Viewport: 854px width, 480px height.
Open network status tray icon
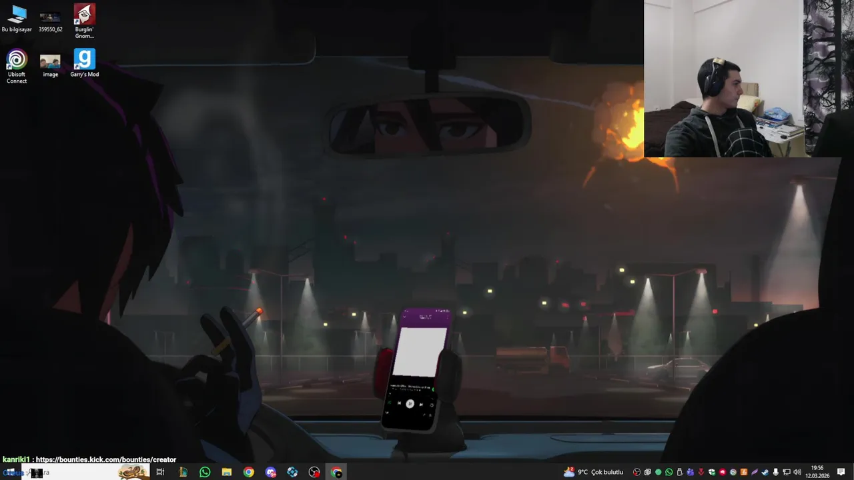point(787,472)
